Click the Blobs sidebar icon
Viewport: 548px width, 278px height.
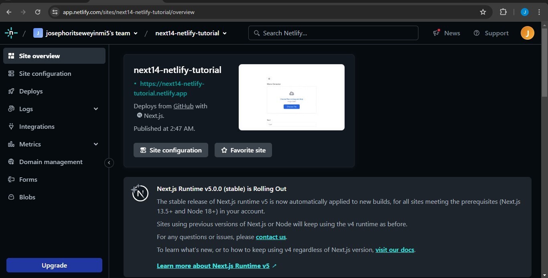click(11, 197)
